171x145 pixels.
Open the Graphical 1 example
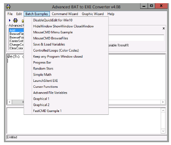coord(66,99)
